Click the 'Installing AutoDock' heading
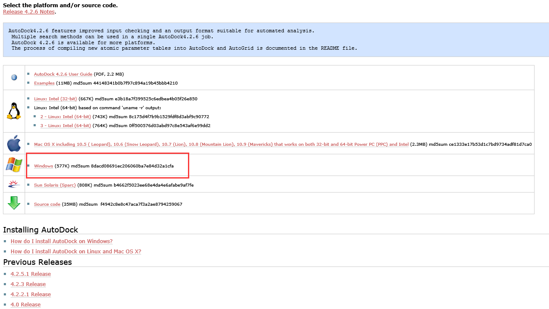 [41, 230]
